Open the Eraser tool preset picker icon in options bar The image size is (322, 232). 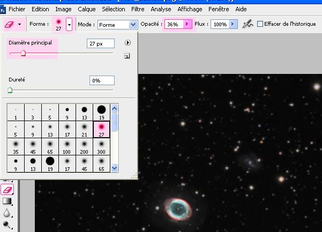click(9, 25)
